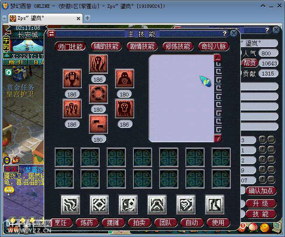Decrease the attribute in row showing 2
This screenshot has width=285, height=237.
(x=271, y=159)
